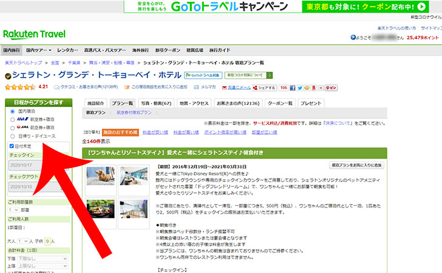Click 宿泊プランをお気に入りに追加 button

coord(356,165)
